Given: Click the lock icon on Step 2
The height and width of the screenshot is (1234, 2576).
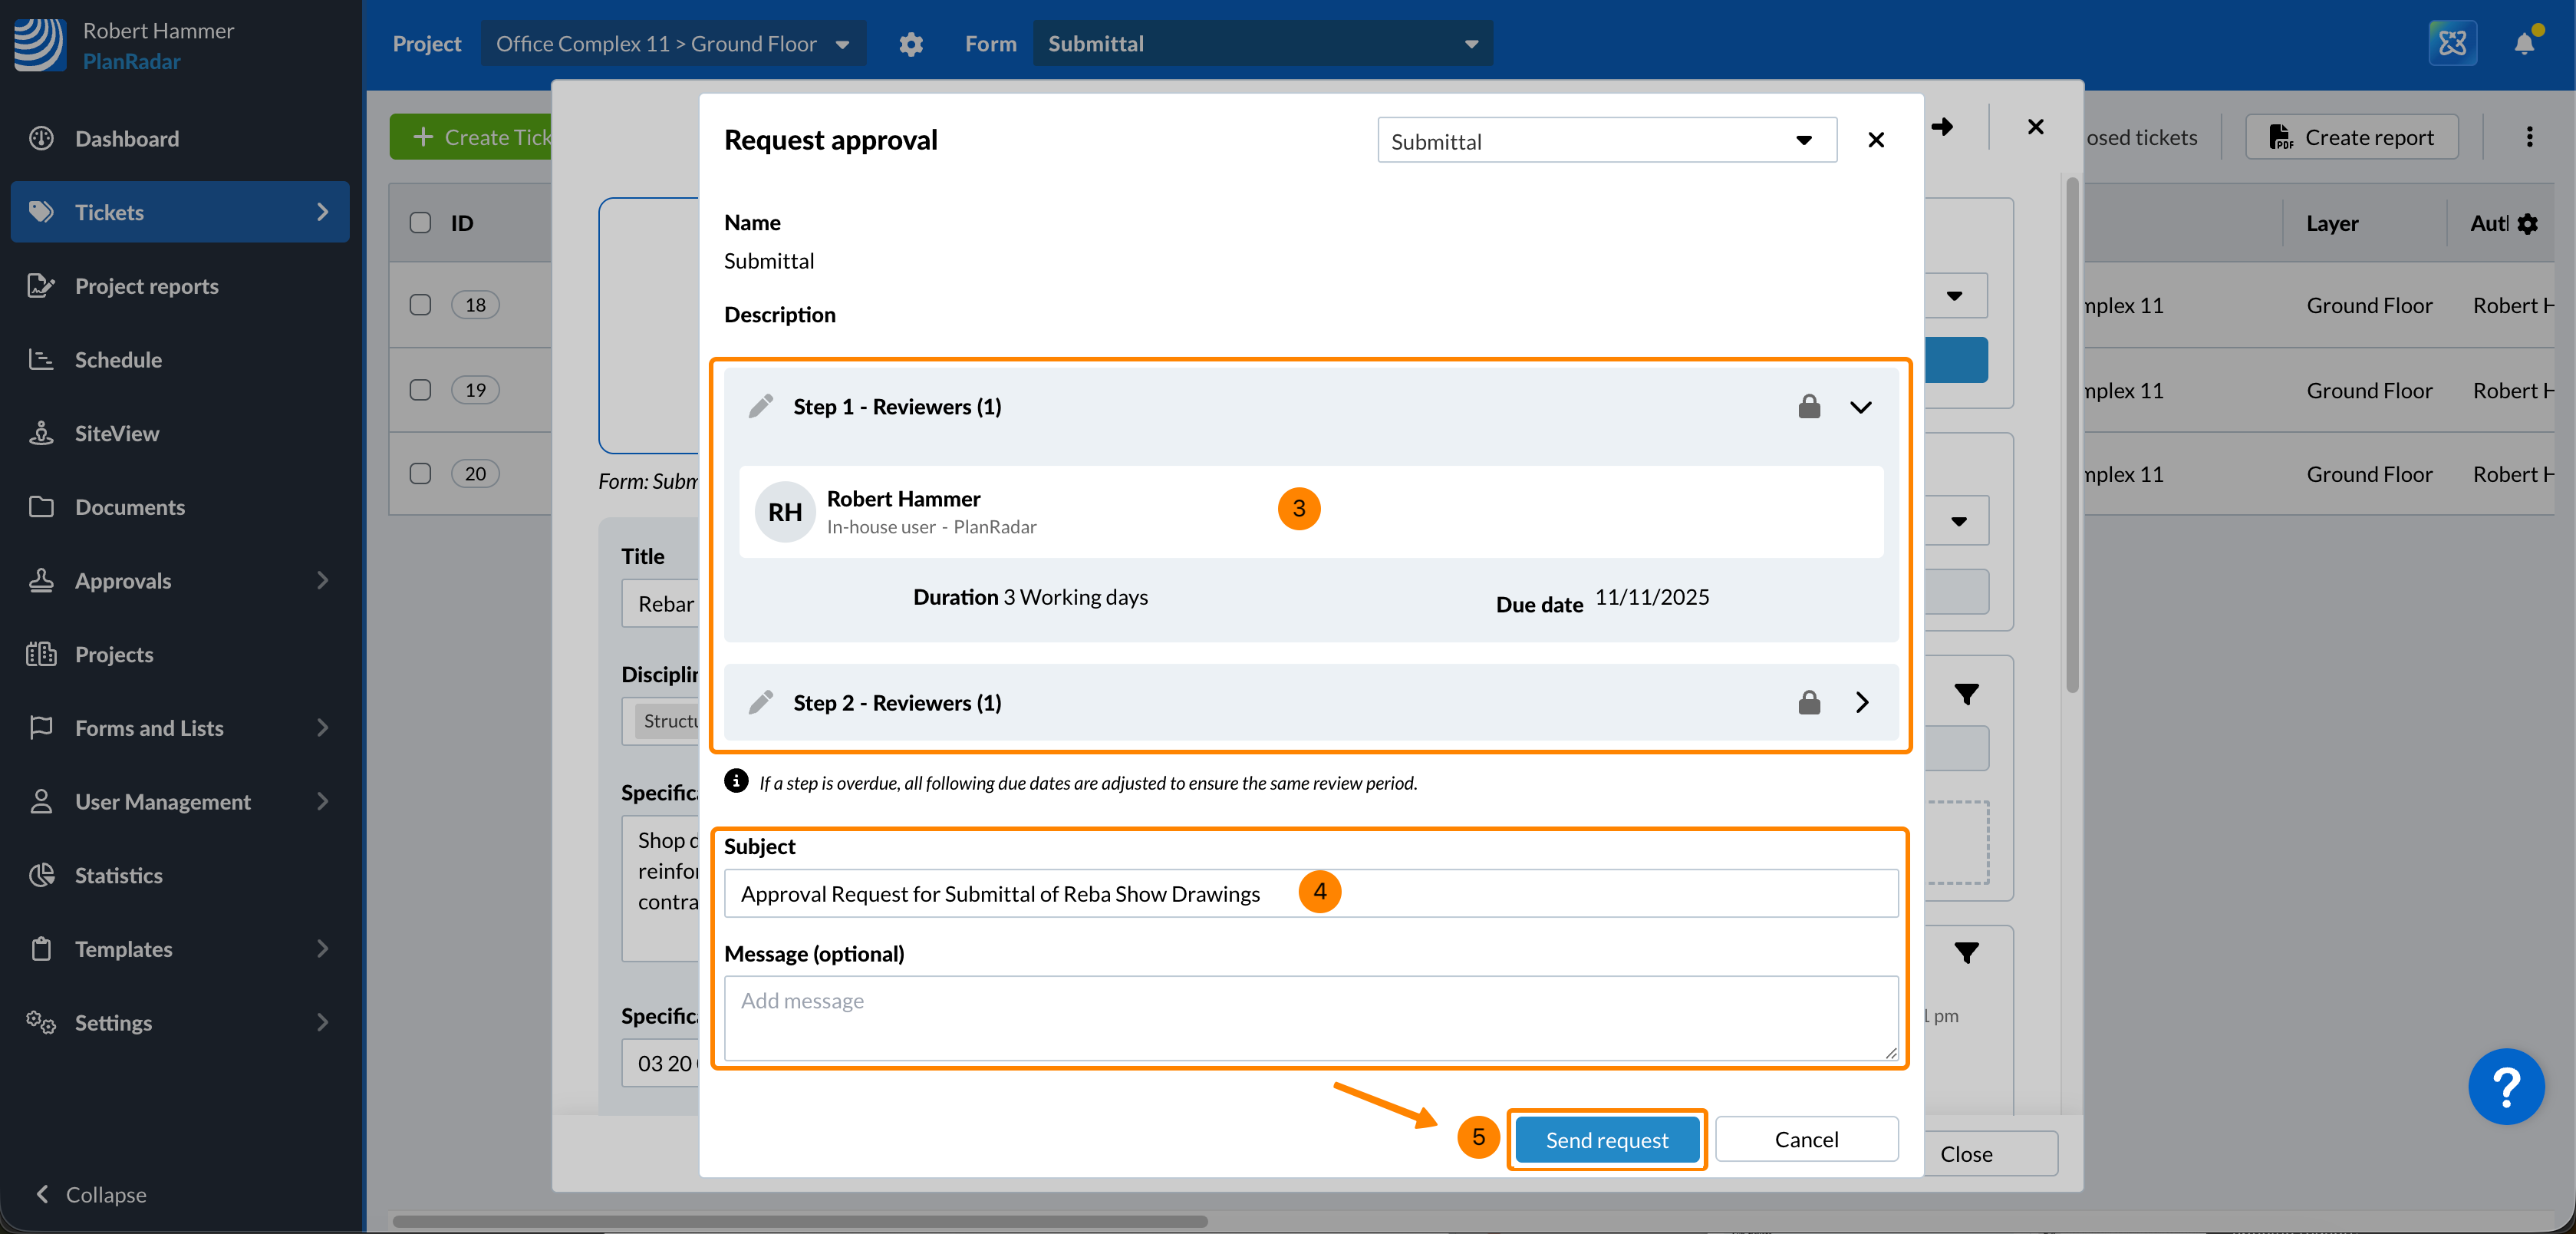Looking at the screenshot, I should pos(1808,702).
